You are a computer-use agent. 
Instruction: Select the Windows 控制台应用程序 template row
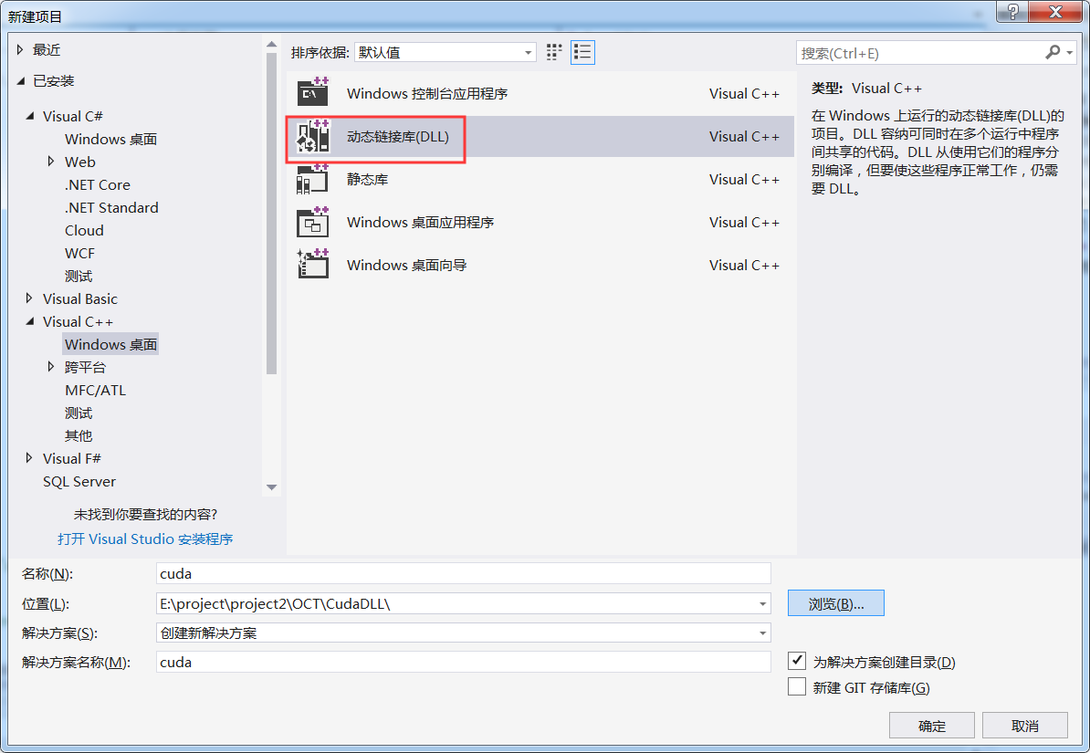(540, 93)
